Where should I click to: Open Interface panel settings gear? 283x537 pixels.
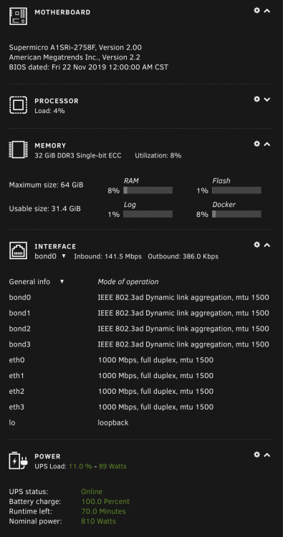coord(256,245)
